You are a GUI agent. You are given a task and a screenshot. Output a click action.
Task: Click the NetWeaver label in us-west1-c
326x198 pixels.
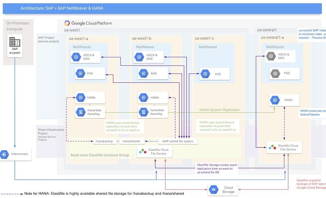tap(208, 47)
